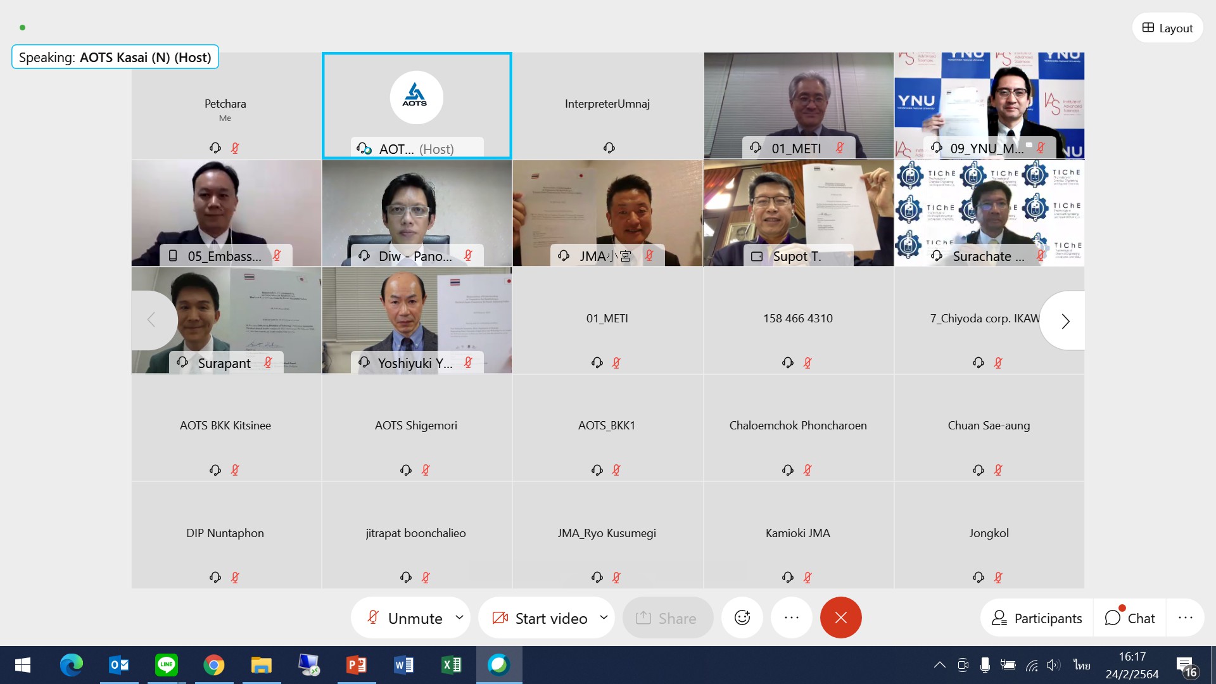Go to next page of participants
Image resolution: width=1216 pixels, height=684 pixels.
click(1065, 321)
